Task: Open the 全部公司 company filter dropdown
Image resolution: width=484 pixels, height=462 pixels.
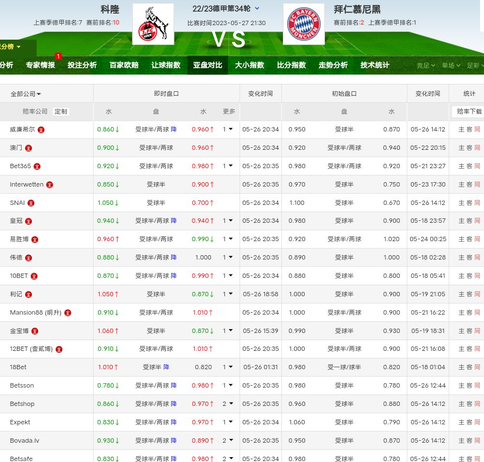Action: 26,94
